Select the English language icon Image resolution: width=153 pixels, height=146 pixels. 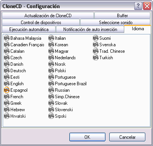point(7,84)
